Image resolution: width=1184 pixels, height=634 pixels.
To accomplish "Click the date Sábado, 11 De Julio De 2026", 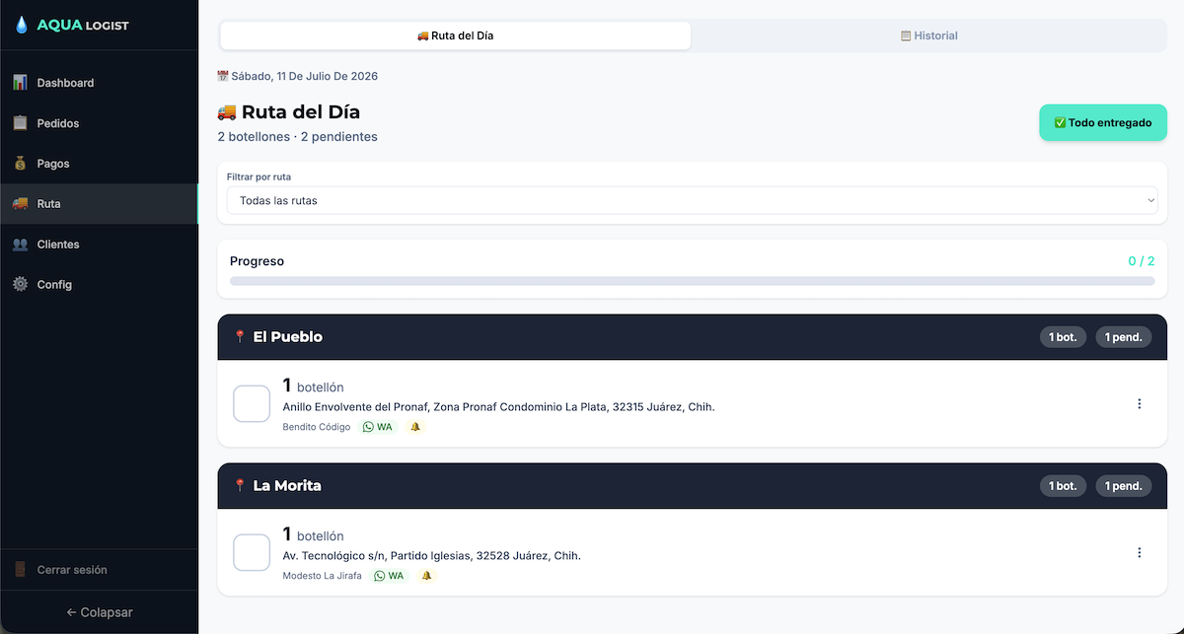I will tap(304, 76).
